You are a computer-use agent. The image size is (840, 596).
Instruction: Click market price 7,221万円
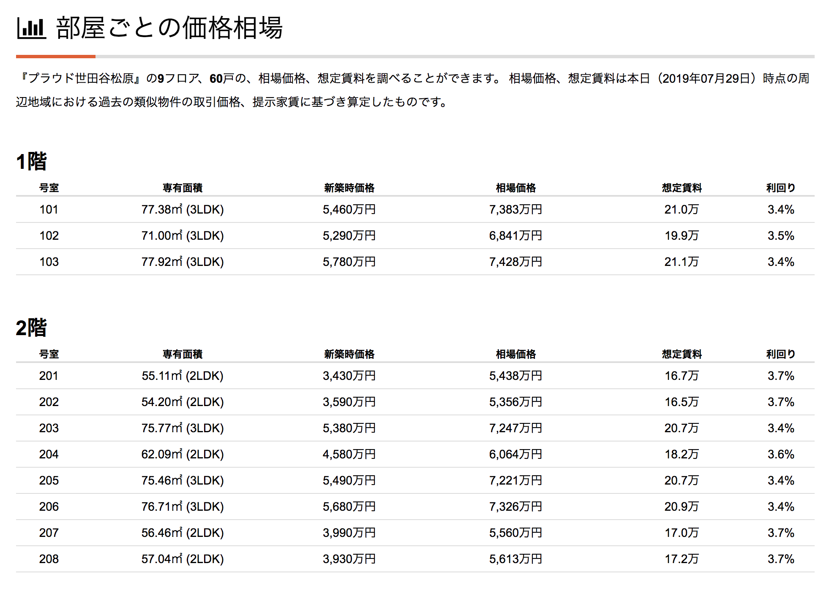tap(515, 480)
